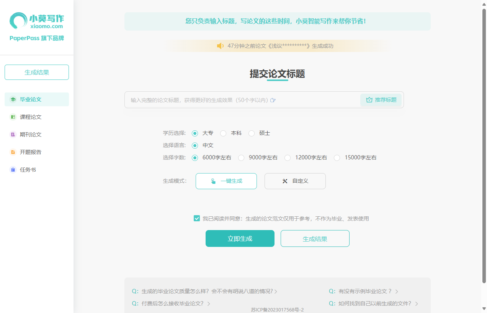487x313 pixels.
Task: Choose 15000字左右 word count option
Action: pyautogui.click(x=337, y=157)
